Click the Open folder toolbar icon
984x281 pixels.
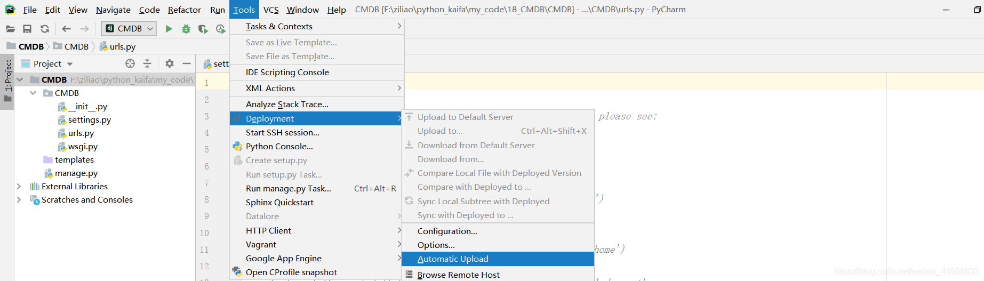coord(10,29)
